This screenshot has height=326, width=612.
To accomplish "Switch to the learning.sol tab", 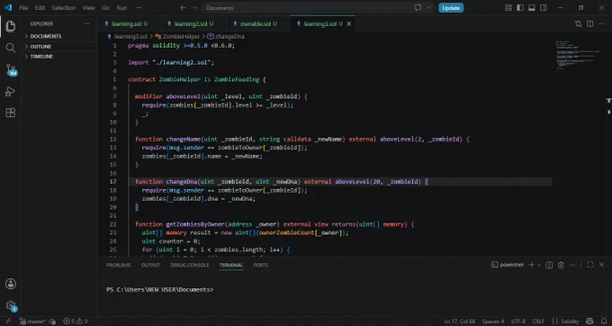I will point(129,23).
